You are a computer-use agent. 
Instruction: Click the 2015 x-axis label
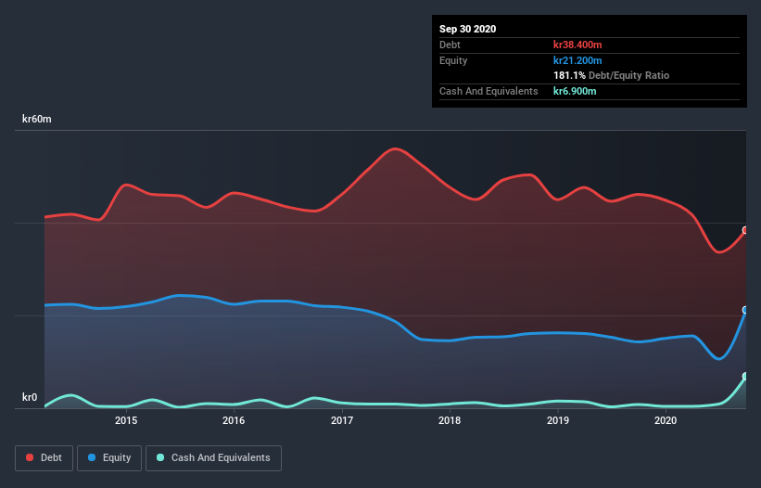click(126, 420)
